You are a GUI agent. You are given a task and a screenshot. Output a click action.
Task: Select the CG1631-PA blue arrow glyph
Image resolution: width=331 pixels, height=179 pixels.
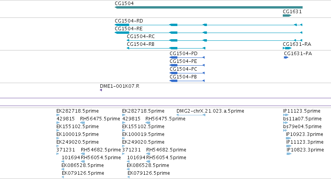286,57
